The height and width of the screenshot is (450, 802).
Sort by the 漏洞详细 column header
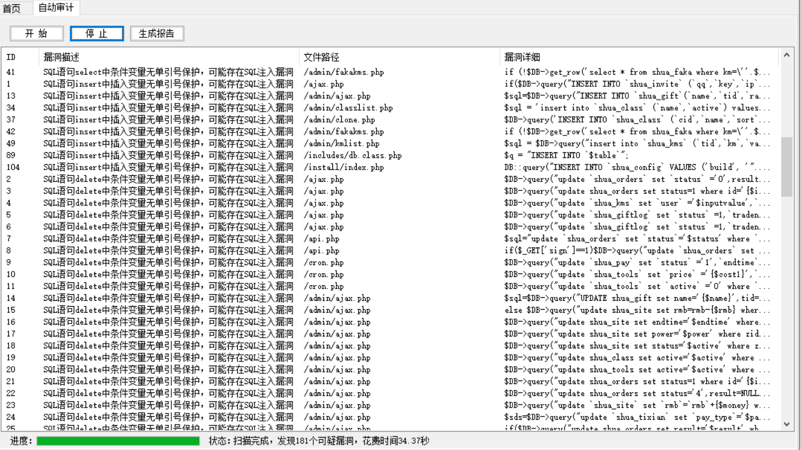639,57
